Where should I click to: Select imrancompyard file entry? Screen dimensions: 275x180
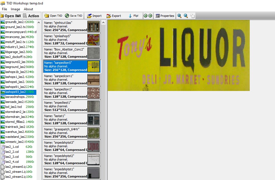point(18,32)
